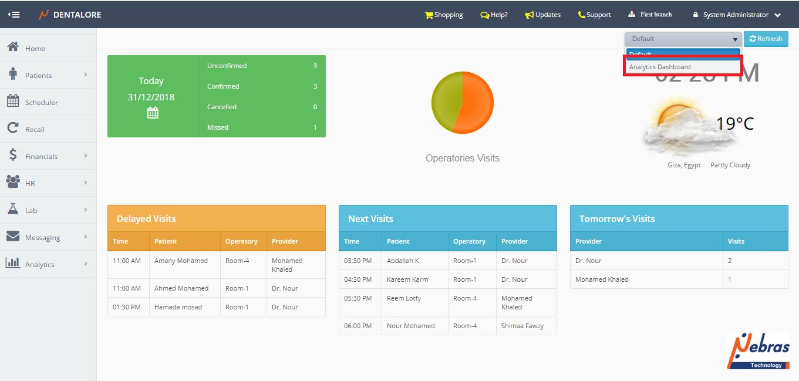Open the Support link in the header

point(594,15)
